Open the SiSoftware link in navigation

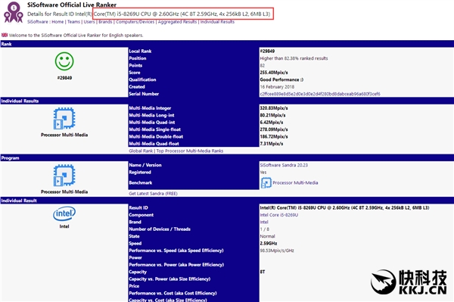[38, 22]
